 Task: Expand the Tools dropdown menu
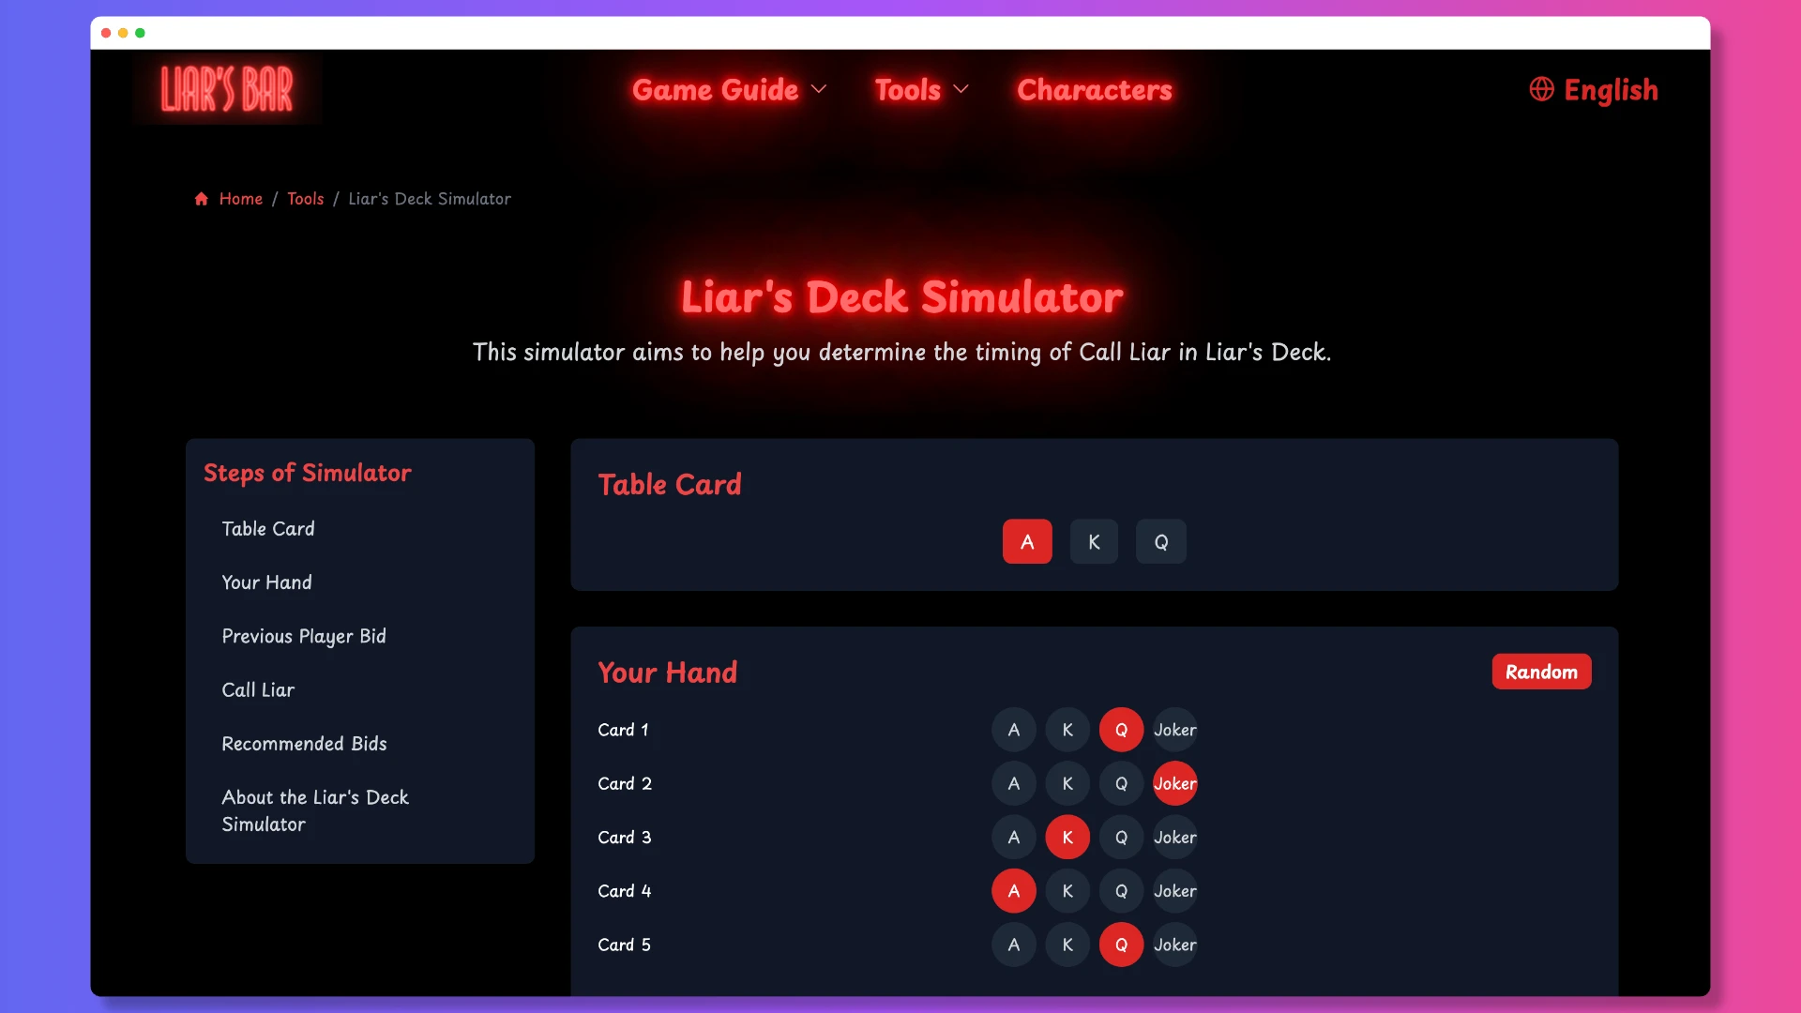click(921, 89)
